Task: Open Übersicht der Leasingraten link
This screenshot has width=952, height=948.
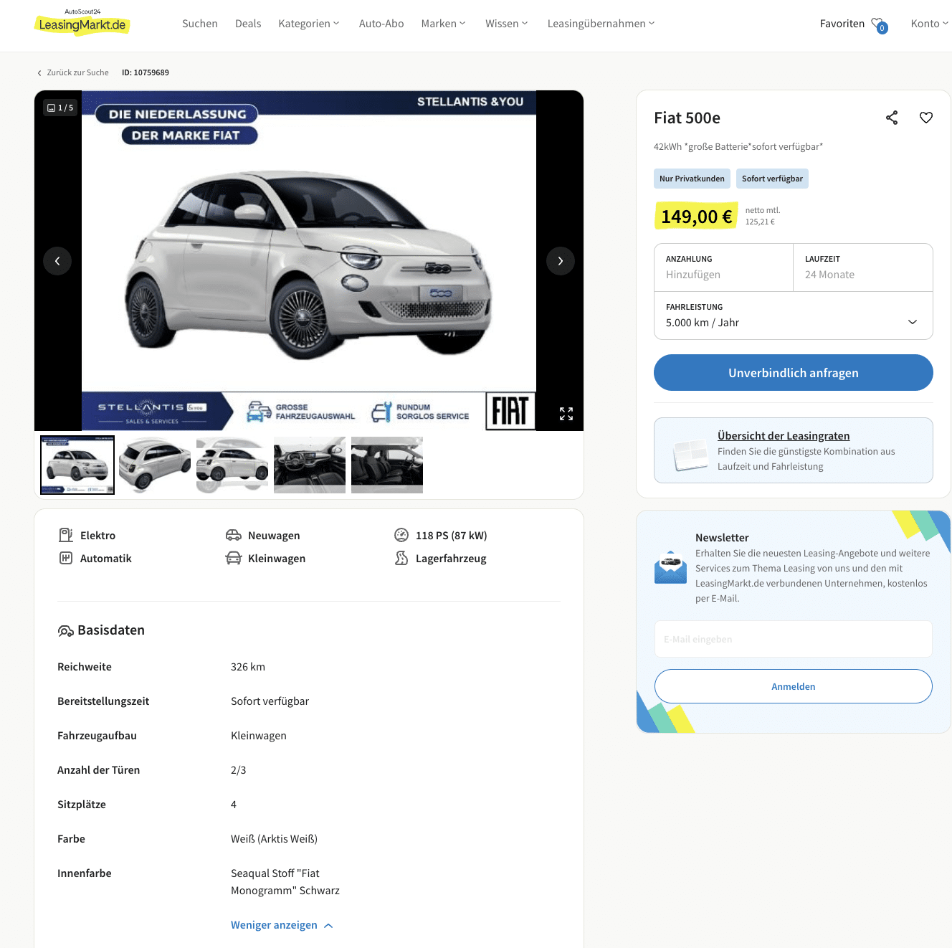Action: point(784,436)
